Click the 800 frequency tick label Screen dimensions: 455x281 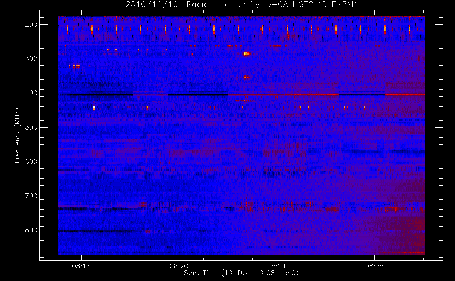(x=31, y=230)
